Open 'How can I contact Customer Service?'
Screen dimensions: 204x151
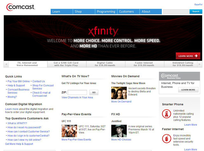(x=29, y=132)
